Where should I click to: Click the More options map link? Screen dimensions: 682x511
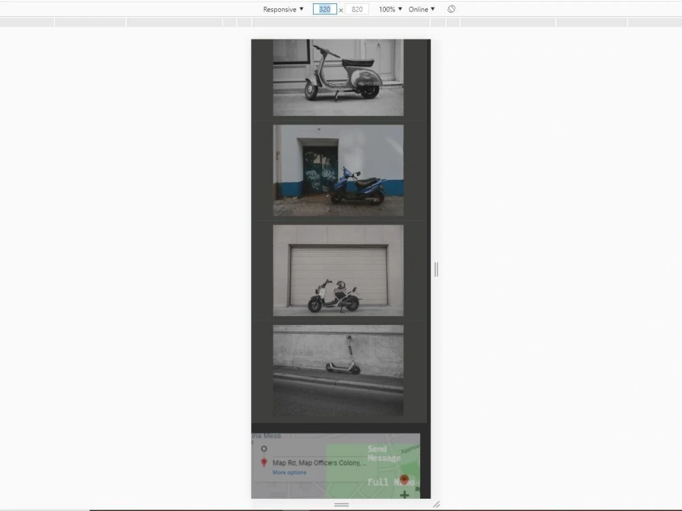pyautogui.click(x=289, y=472)
